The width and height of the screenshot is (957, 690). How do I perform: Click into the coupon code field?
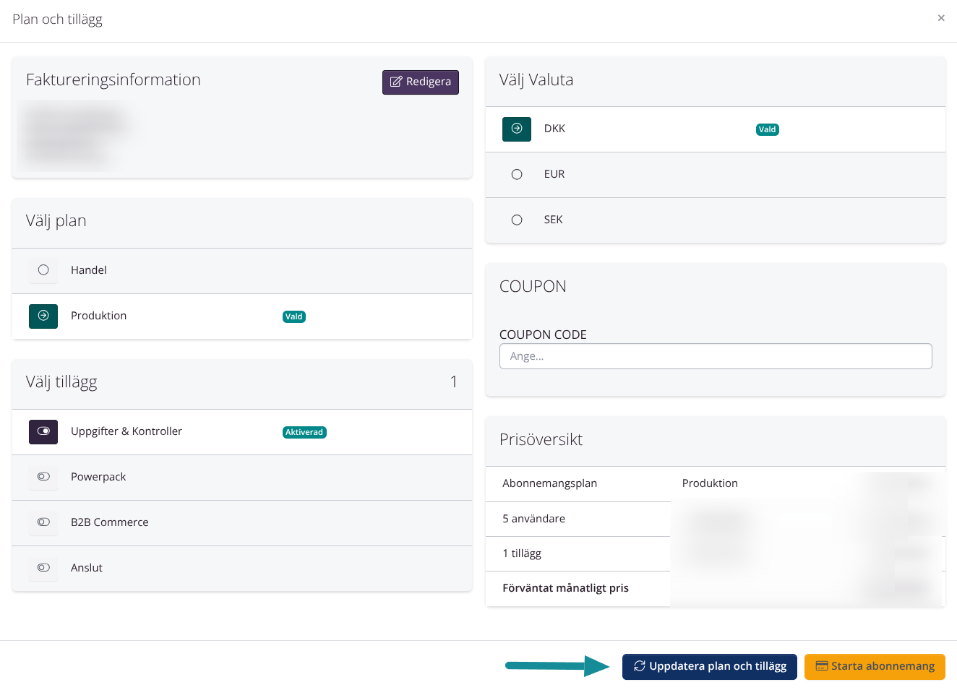coord(715,356)
